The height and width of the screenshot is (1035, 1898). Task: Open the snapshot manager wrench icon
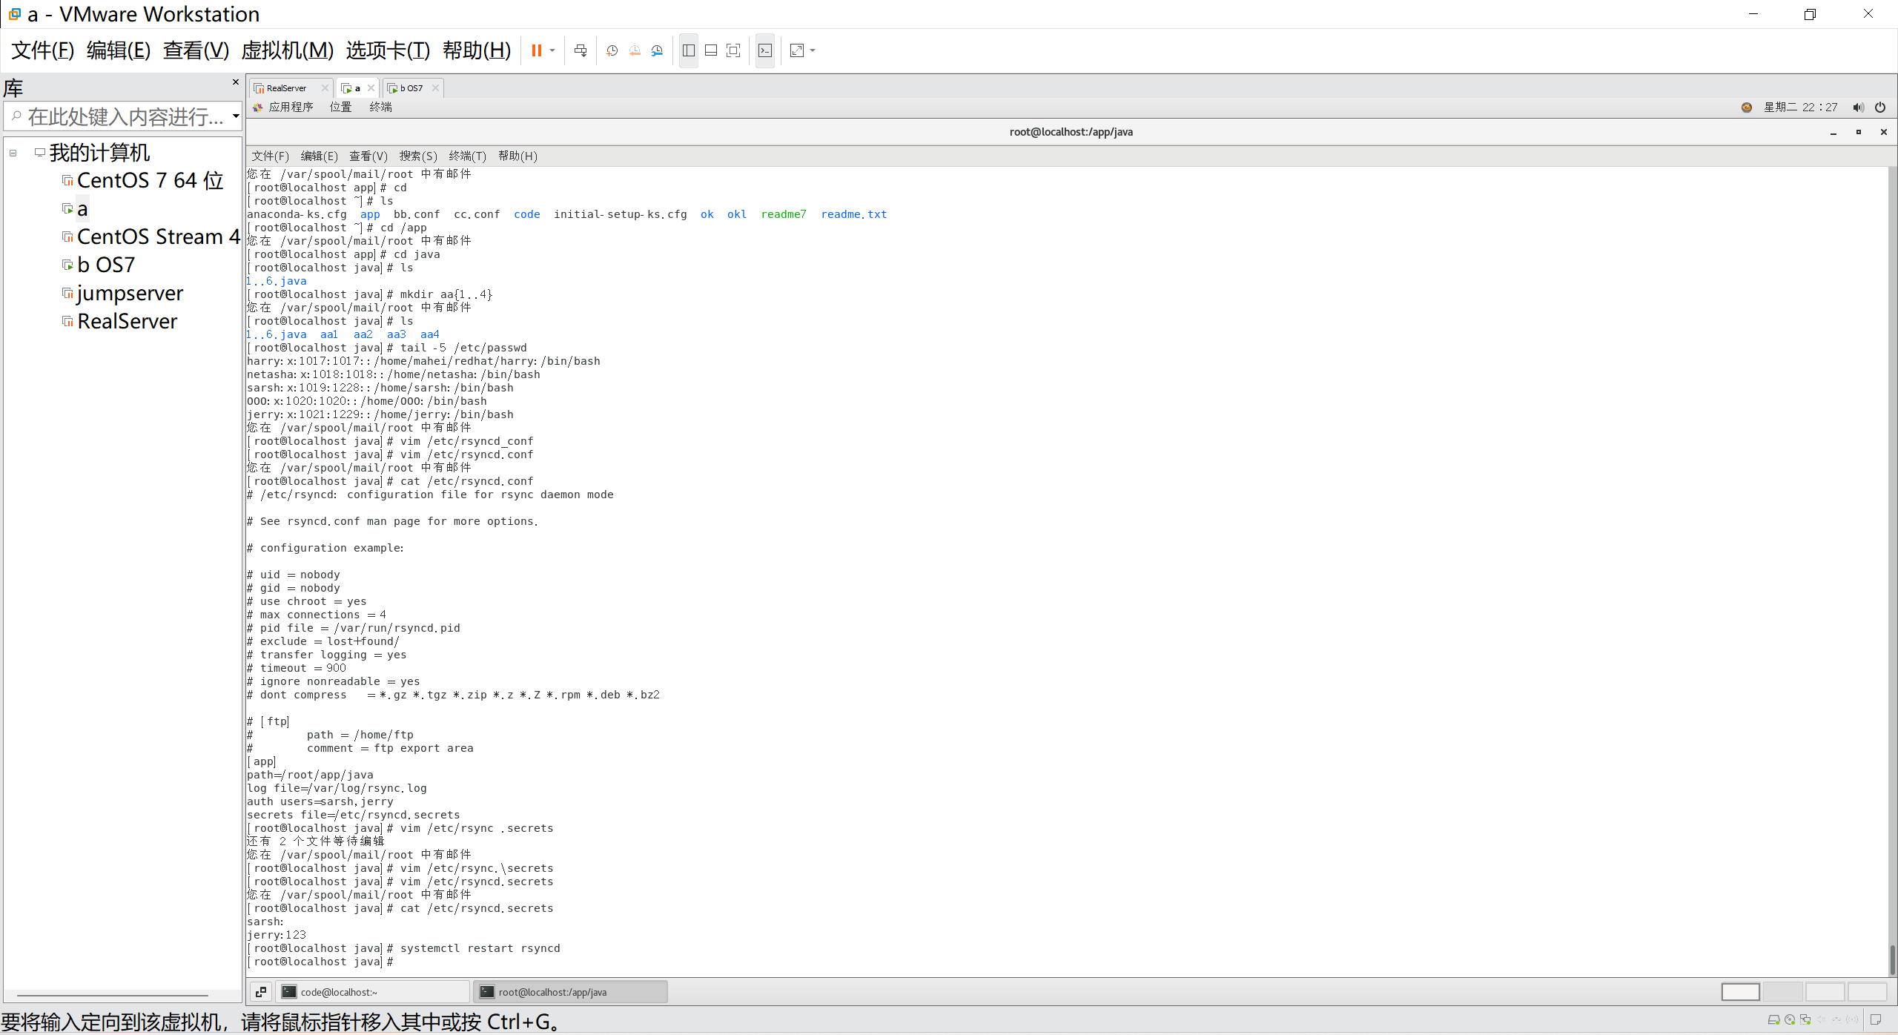[x=657, y=50]
